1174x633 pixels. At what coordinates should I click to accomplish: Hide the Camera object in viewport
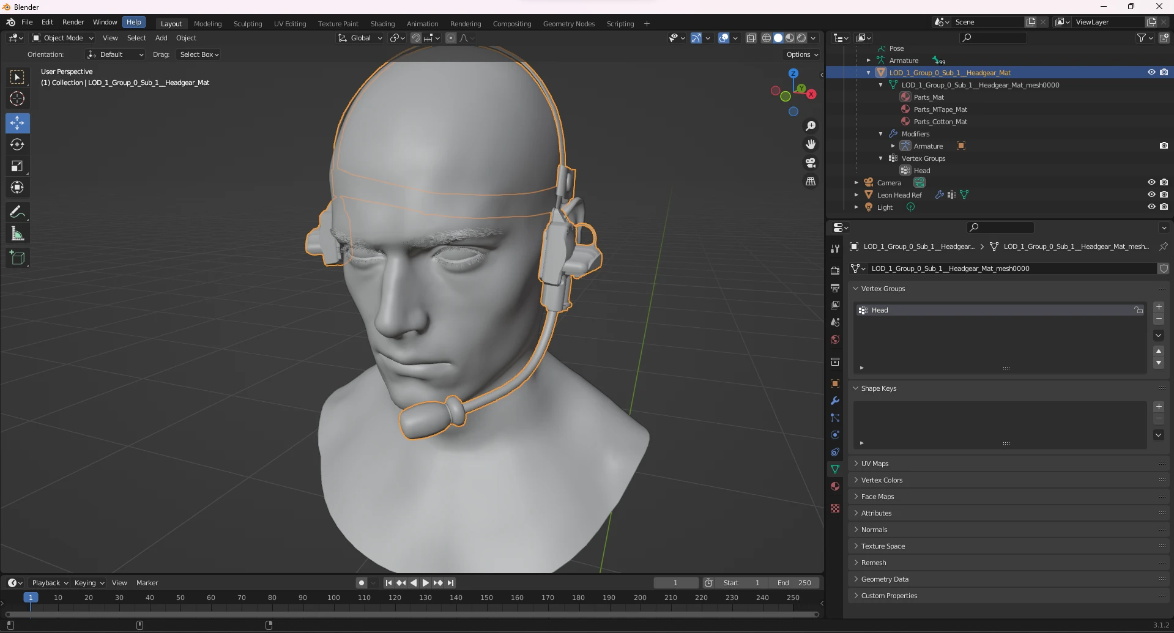click(1151, 182)
